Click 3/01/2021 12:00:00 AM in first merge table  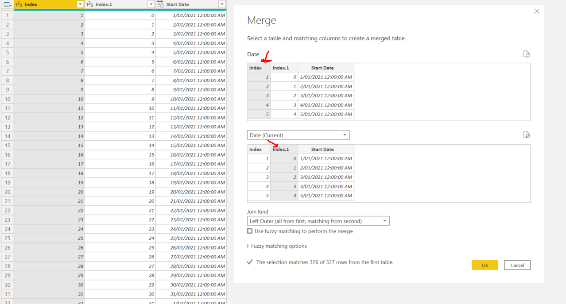coord(326,96)
